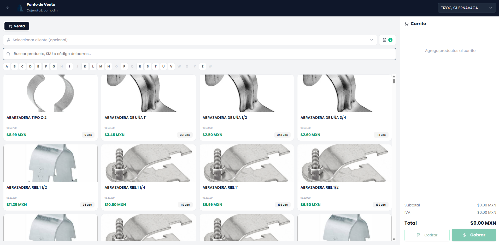499x245 pixels.
Task: Add ABARZADERA TIPO O 2 to cart
Action: click(50, 108)
